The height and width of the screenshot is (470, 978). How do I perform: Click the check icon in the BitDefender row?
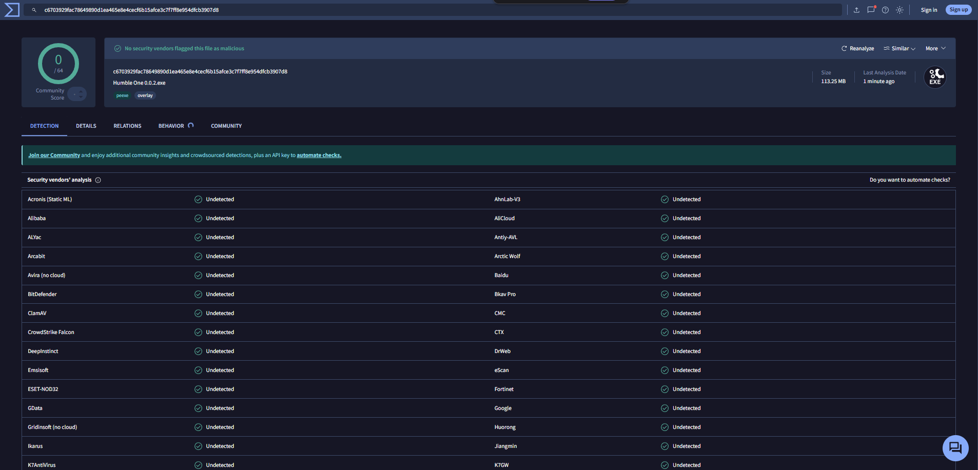(198, 295)
